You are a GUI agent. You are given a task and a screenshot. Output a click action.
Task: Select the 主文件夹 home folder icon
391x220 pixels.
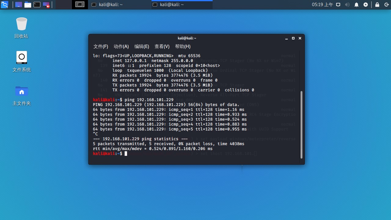pos(21,95)
